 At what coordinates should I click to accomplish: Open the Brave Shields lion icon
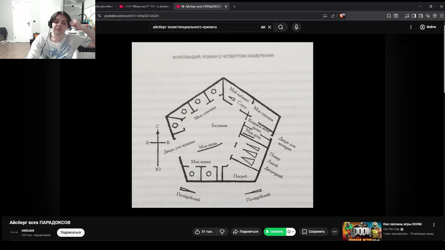point(342,16)
